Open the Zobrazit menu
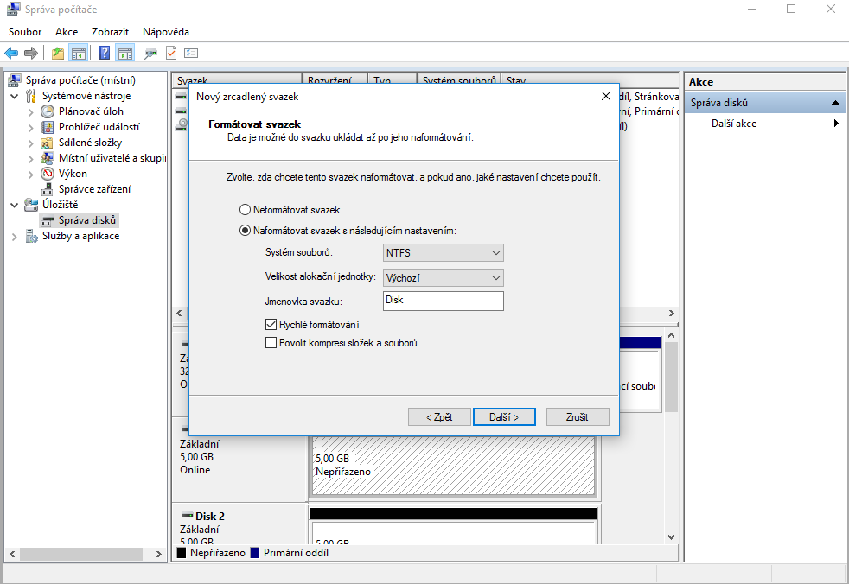This screenshot has height=584, width=849. pos(111,32)
